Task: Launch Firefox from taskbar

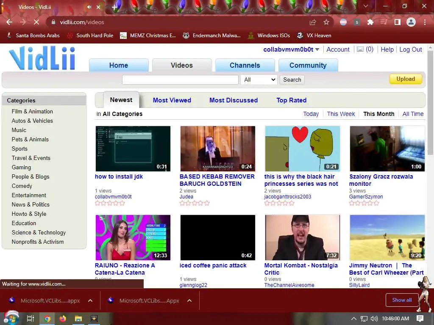Action: 63,319
